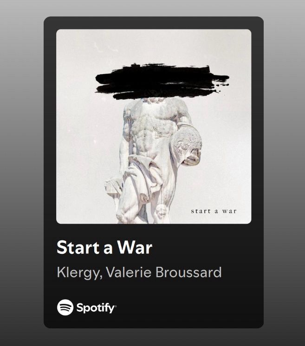Click the registered trademark symbol beside Spotify
This screenshot has width=305, height=346.
(116, 306)
